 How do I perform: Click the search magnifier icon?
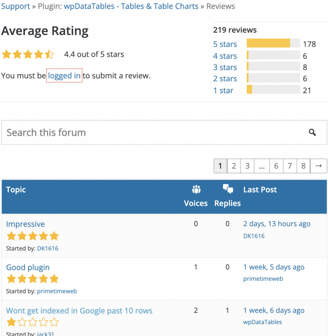312,132
